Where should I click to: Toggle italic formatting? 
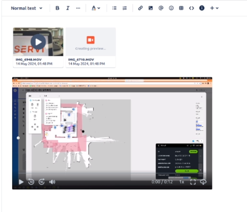click(x=68, y=8)
